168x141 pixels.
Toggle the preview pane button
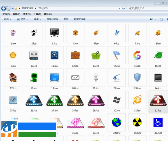coord(162,19)
